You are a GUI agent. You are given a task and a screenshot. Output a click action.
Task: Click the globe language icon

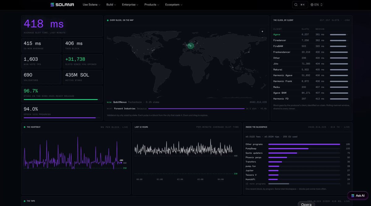pyautogui.click(x=312, y=5)
